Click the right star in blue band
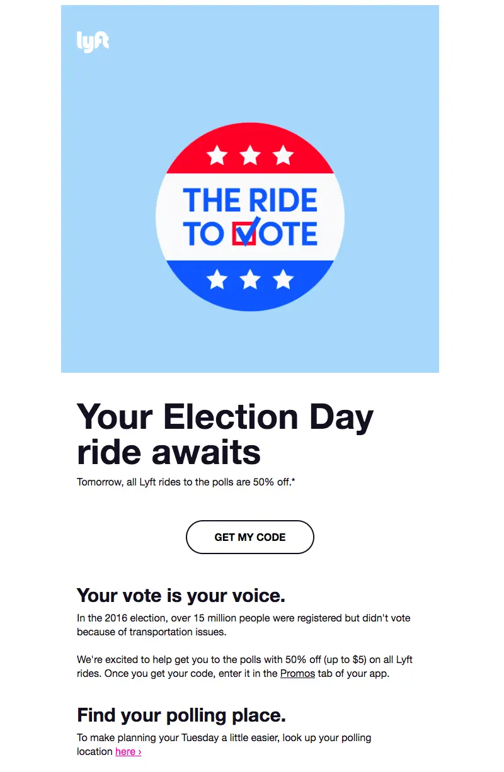 click(x=283, y=278)
